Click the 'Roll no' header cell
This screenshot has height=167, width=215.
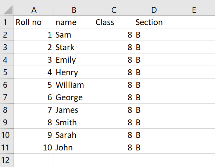(34, 22)
